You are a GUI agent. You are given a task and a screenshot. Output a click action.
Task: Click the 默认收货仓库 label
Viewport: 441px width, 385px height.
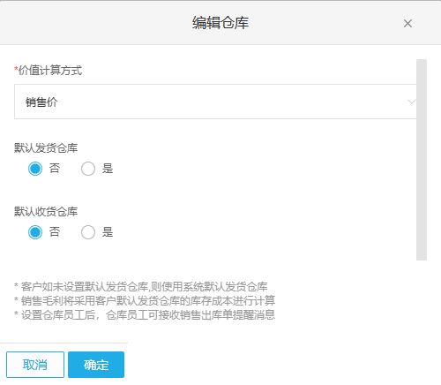(46, 211)
